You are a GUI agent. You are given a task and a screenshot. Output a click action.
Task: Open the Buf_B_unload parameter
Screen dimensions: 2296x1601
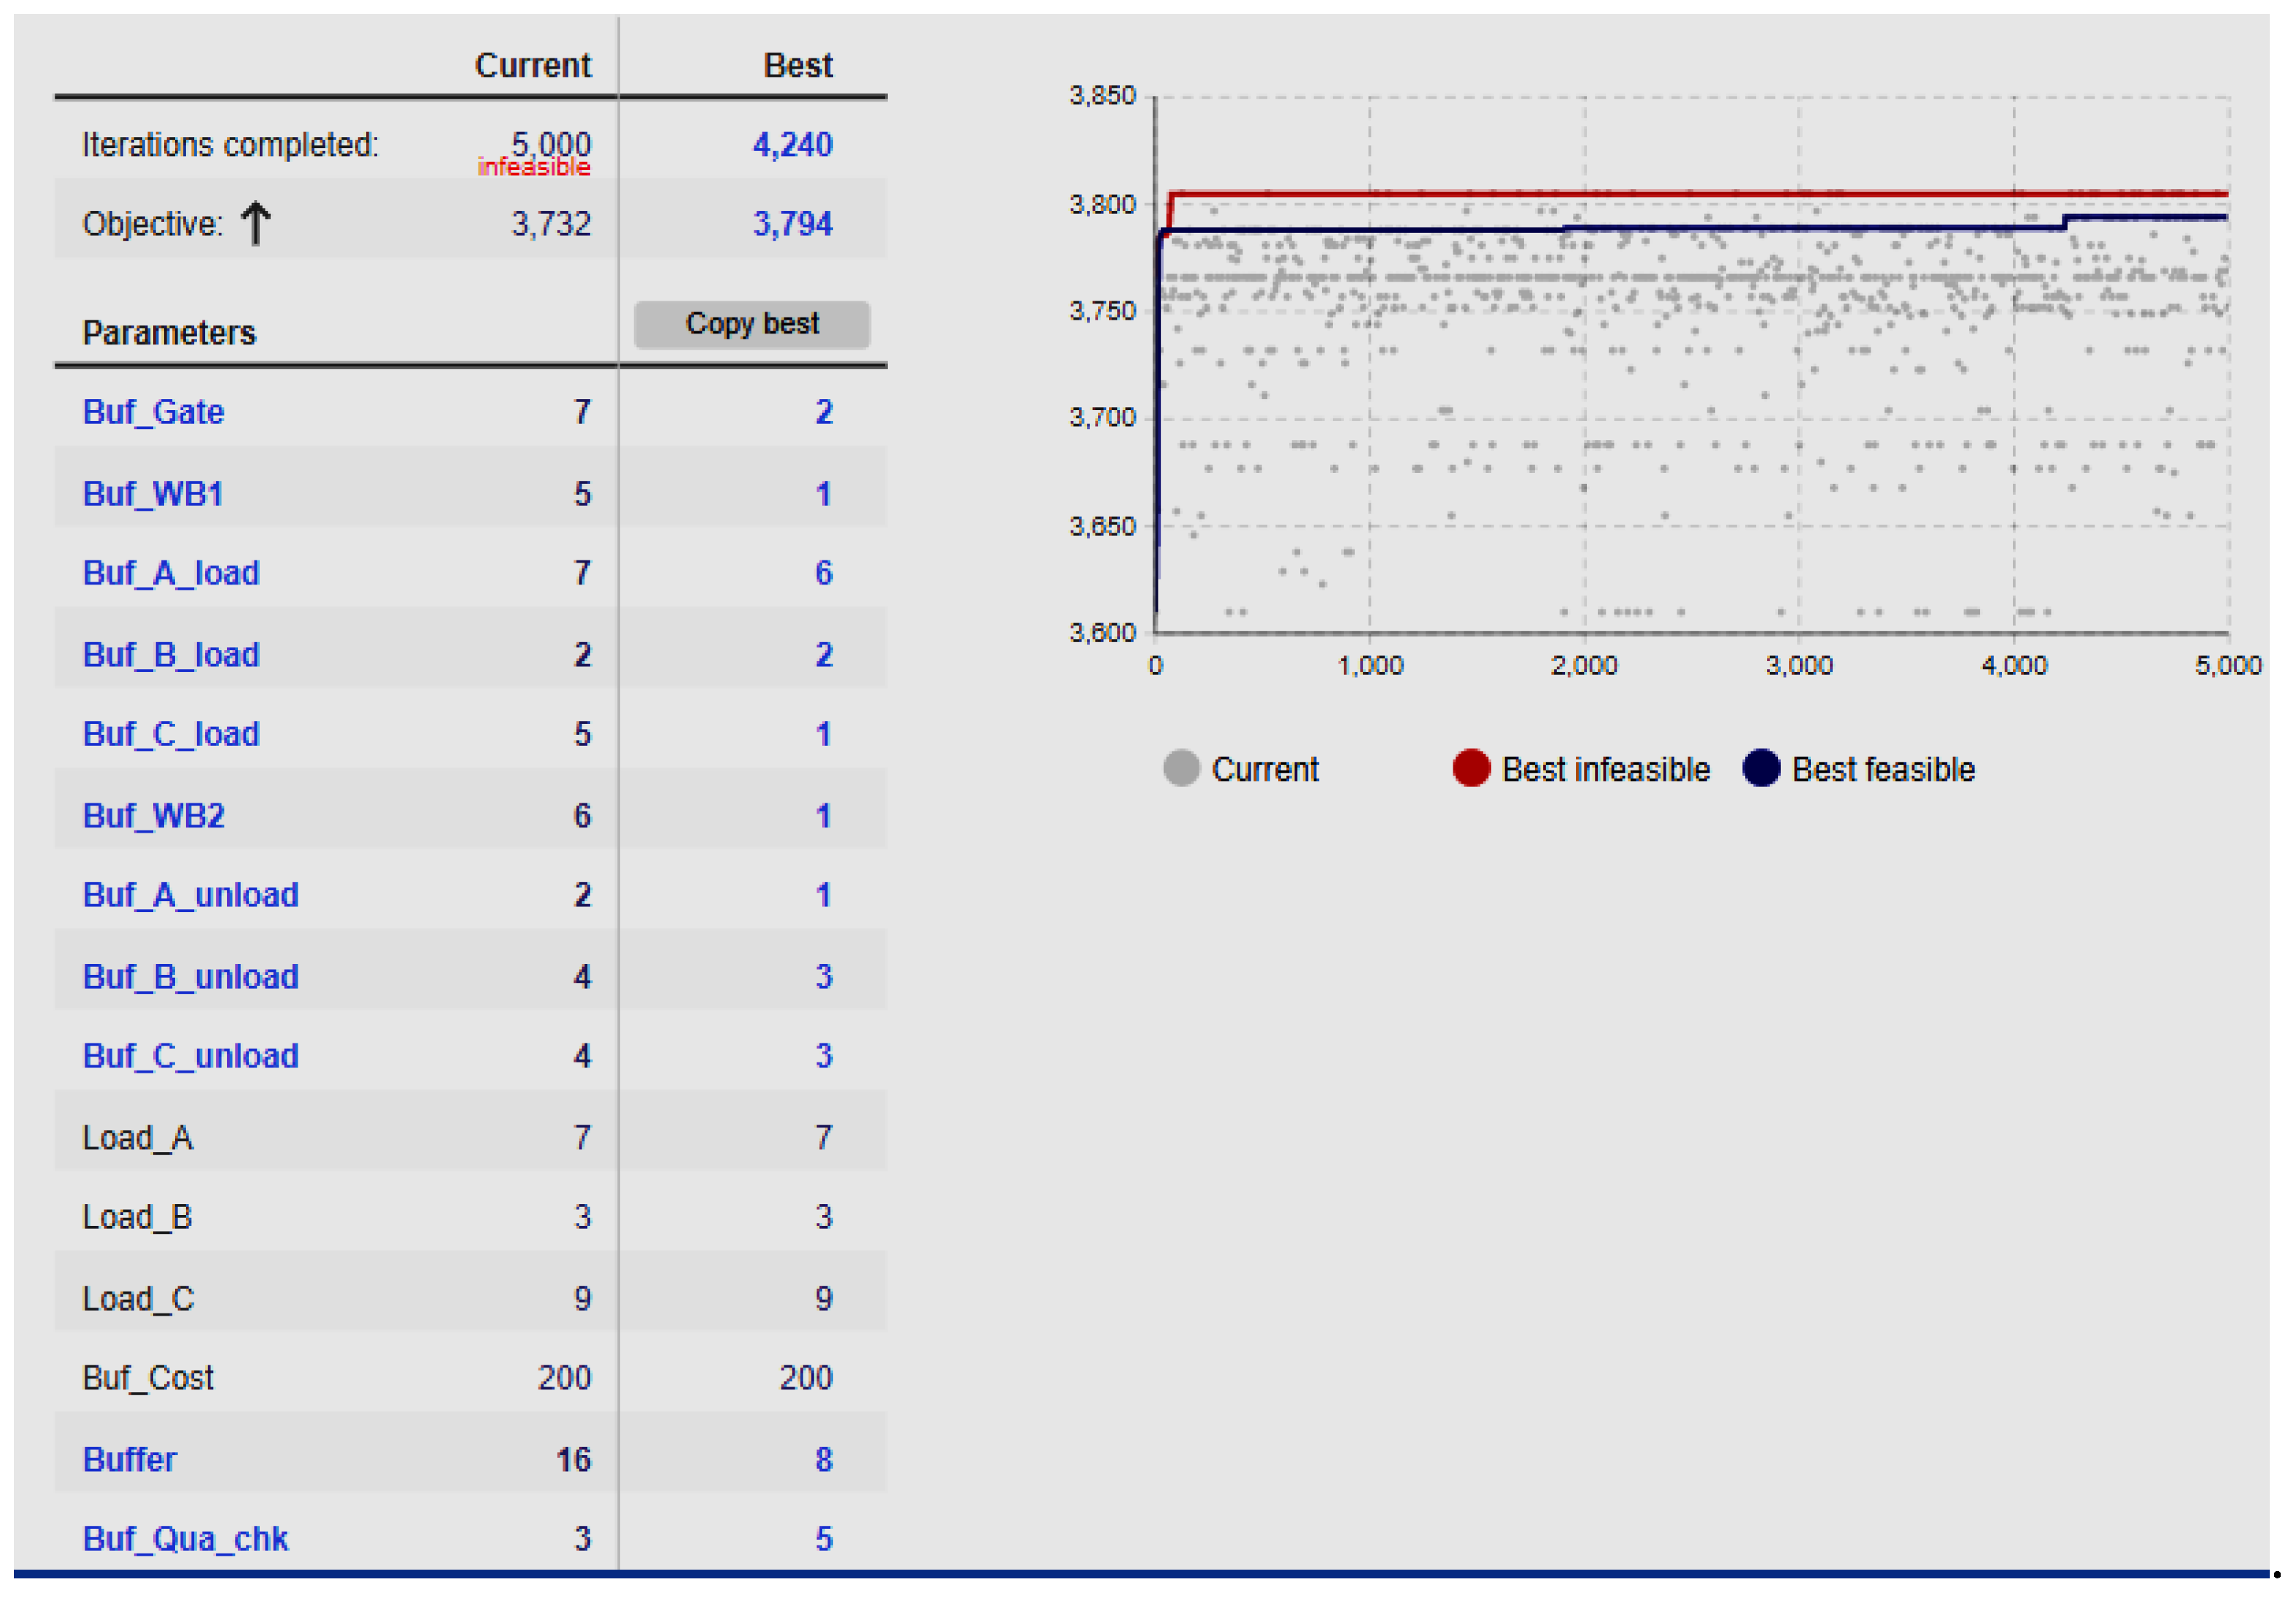tap(190, 977)
